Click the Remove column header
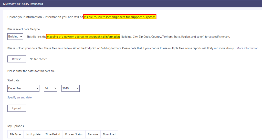262x140 pixels. coord(93,134)
